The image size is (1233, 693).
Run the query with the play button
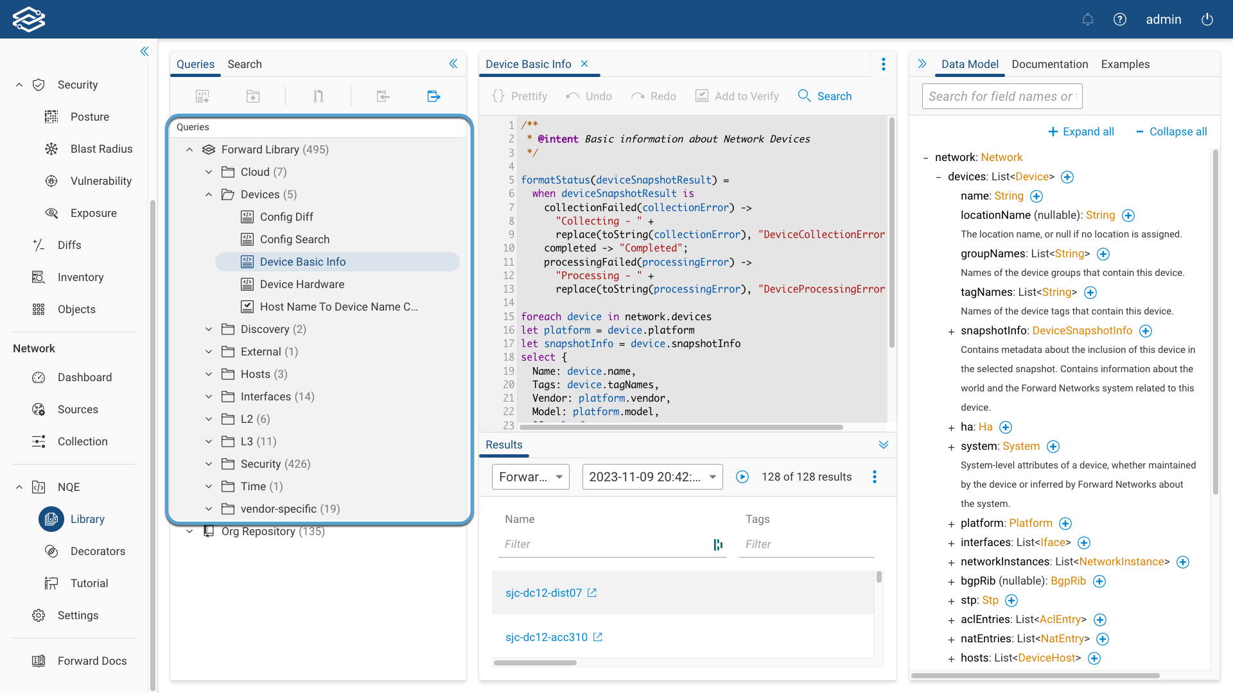click(742, 477)
